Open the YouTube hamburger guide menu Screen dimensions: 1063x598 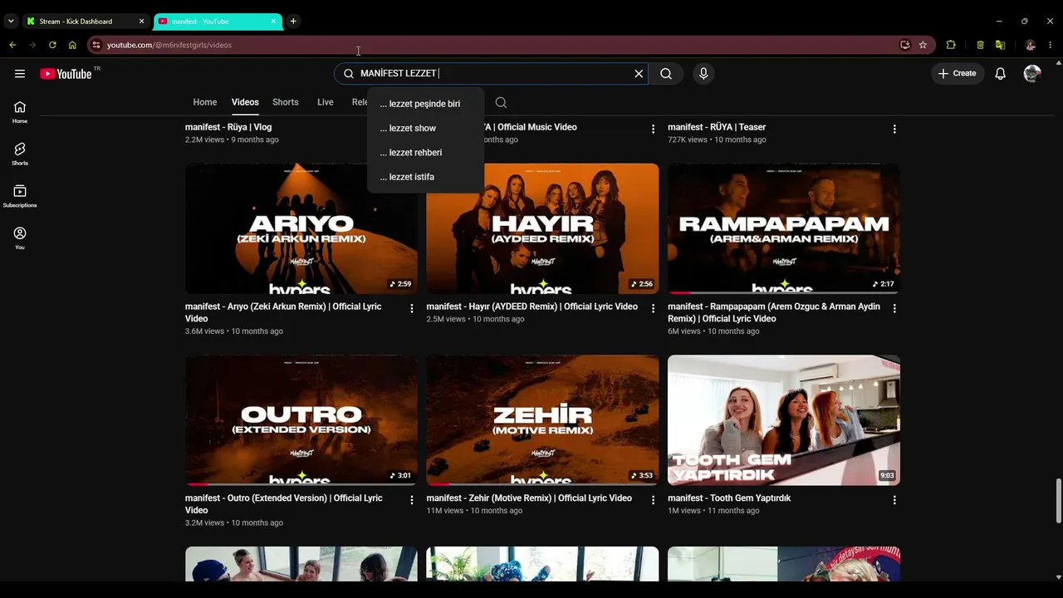(20, 74)
